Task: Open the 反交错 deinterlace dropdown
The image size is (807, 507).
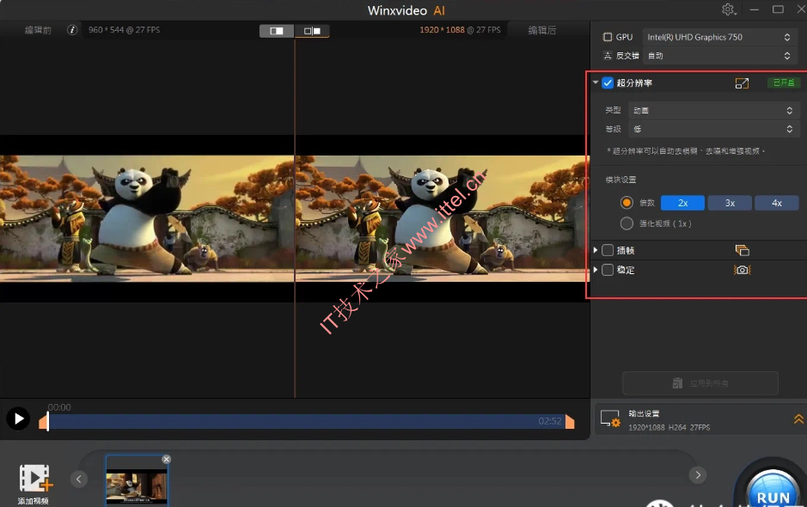Action: 718,56
